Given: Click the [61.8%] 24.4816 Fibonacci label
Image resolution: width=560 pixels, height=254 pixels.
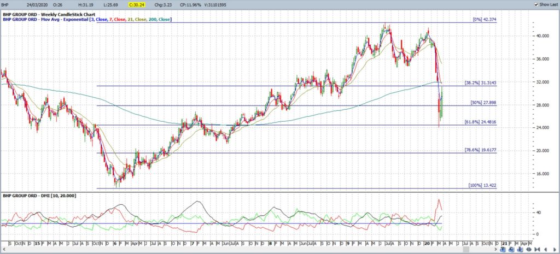Looking at the screenshot, I should [480, 122].
